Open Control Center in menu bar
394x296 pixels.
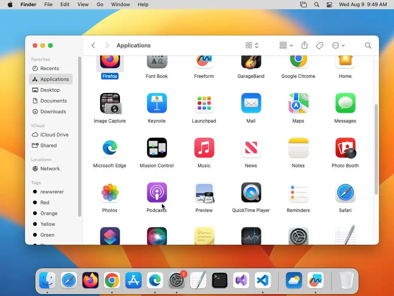click(x=329, y=5)
